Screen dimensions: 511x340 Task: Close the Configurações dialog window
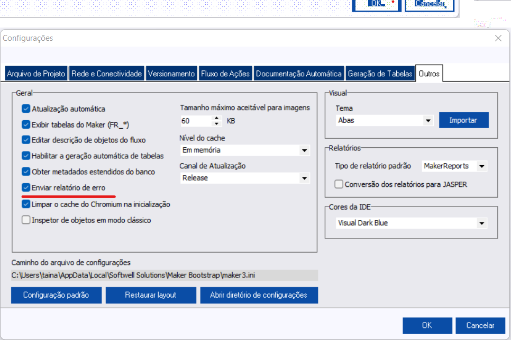point(498,38)
